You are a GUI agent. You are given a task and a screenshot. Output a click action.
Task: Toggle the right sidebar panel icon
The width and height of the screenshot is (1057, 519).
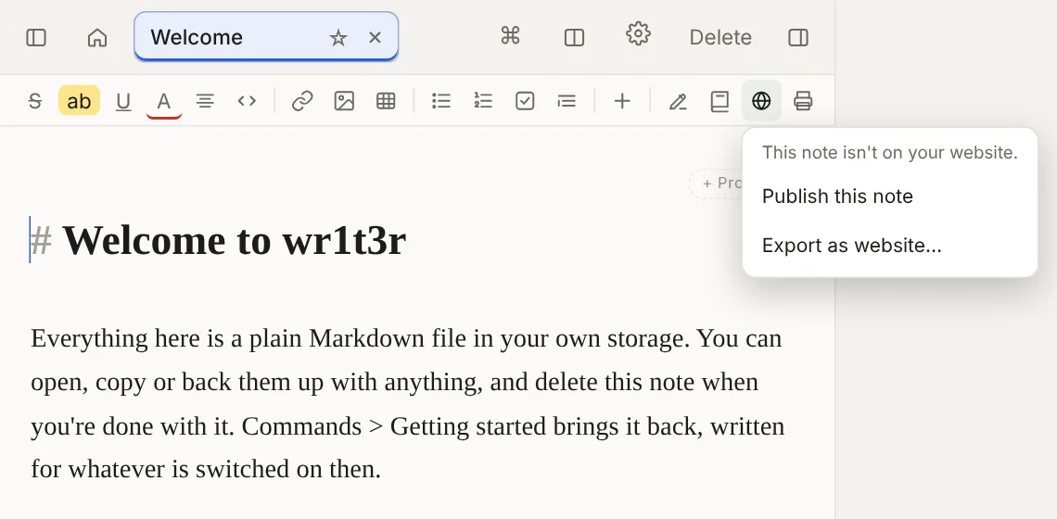798,37
